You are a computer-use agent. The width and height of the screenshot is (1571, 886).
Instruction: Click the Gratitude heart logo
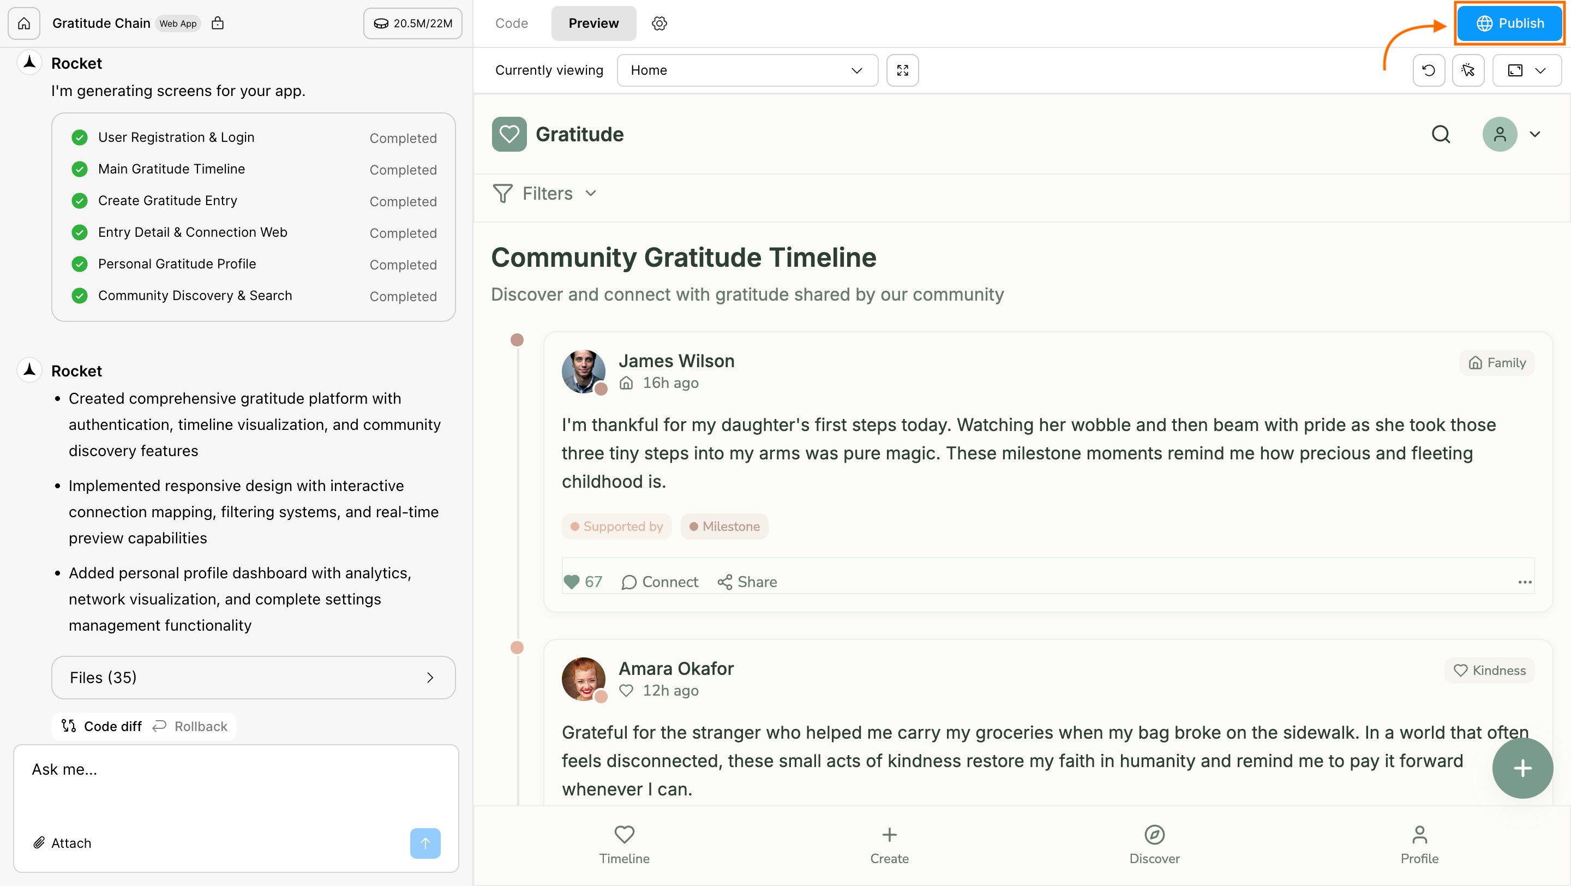click(x=509, y=134)
